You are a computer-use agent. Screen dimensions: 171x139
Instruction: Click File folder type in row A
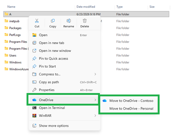pyautogui.click(x=123, y=14)
